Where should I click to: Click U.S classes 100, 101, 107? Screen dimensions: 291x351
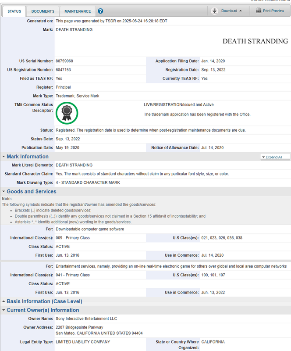click(213, 275)
